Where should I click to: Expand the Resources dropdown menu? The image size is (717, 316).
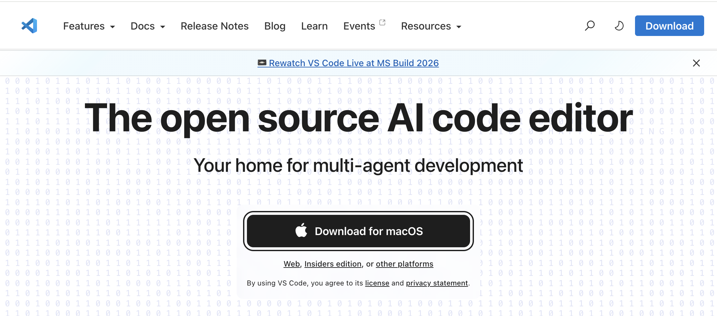click(x=431, y=26)
